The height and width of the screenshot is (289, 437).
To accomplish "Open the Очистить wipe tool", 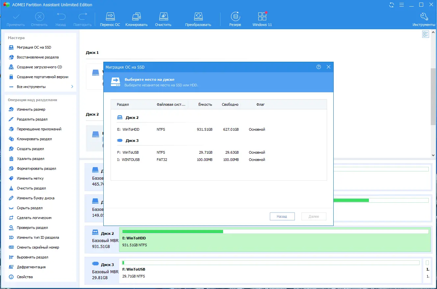I will point(163,20).
